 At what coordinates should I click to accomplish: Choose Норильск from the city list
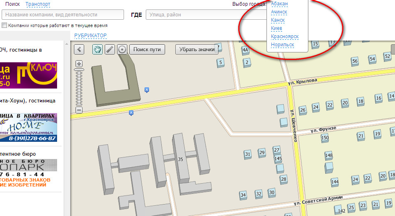tap(282, 45)
